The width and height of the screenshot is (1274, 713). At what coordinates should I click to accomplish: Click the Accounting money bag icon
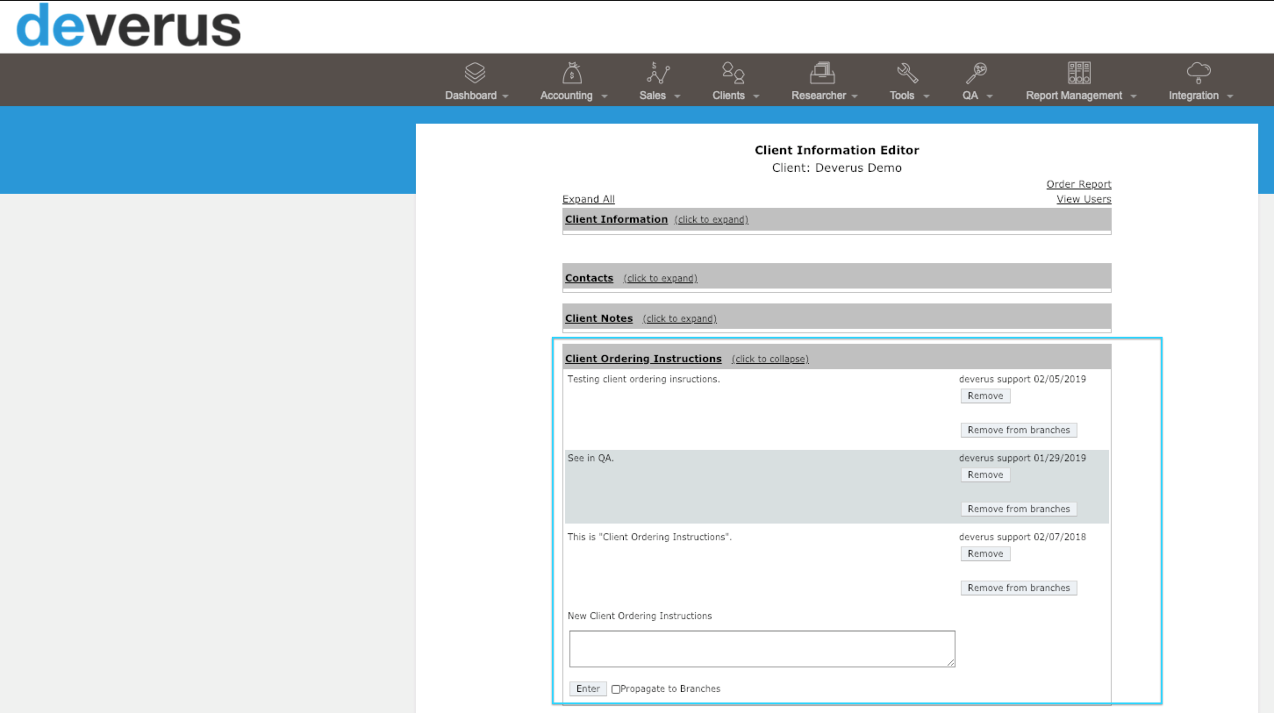[x=572, y=73]
